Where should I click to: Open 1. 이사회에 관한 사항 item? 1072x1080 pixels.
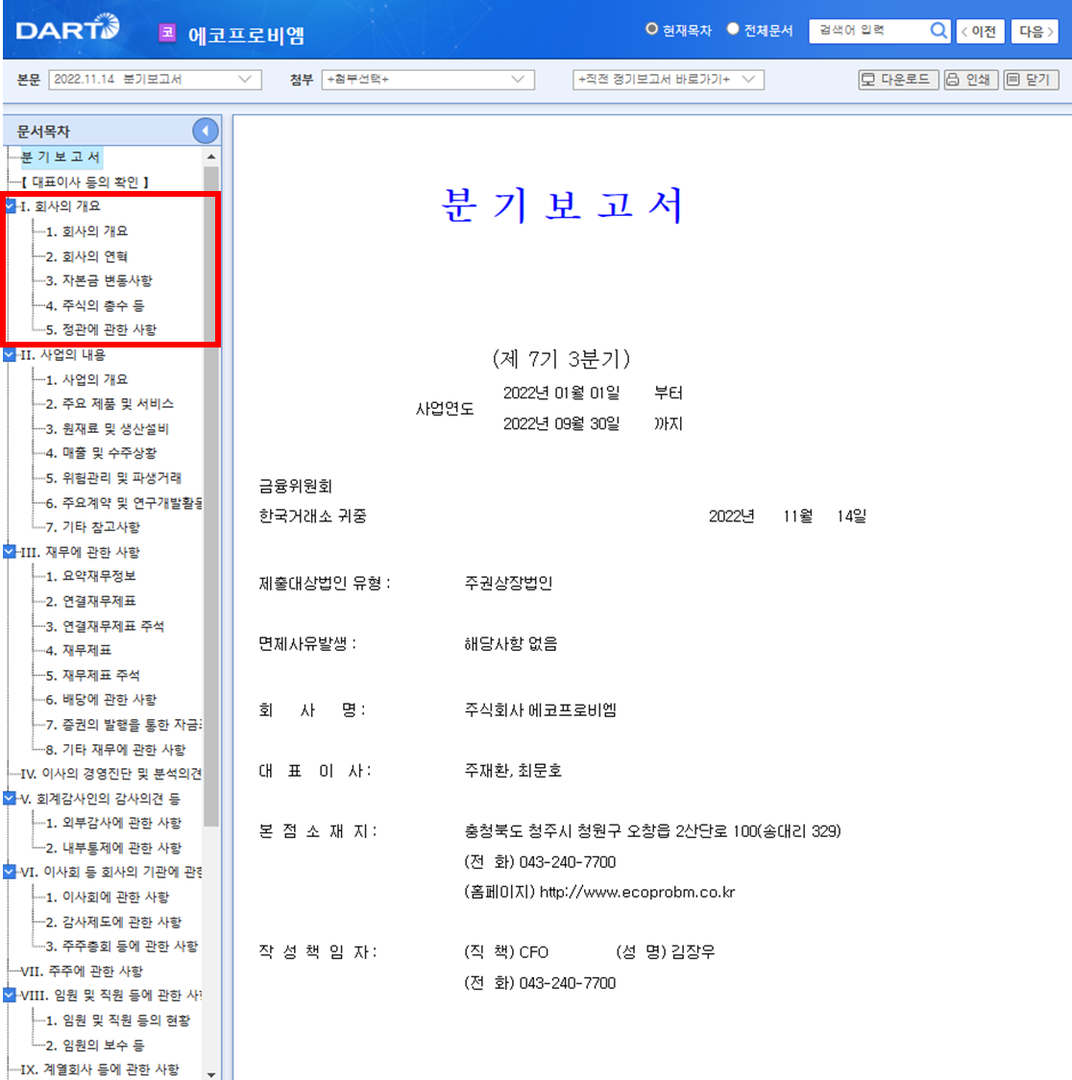pos(107,897)
